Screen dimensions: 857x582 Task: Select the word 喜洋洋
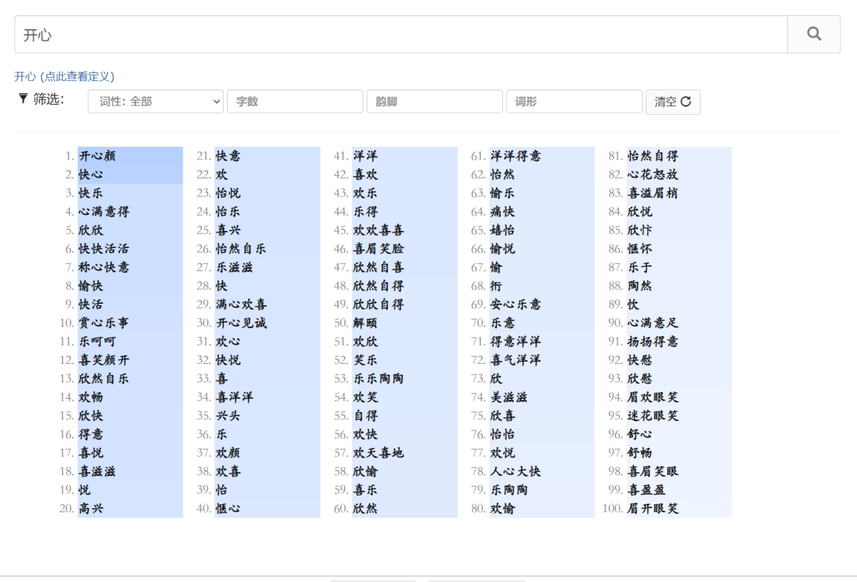pos(234,397)
